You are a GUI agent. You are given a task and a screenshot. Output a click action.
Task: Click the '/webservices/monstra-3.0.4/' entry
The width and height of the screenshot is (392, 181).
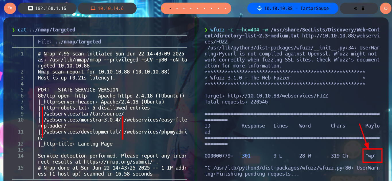[82, 120]
